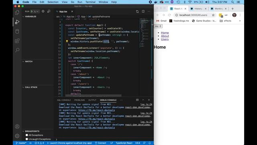257x145 pixels.
Task: Click TypeScript React language mode in status bar
Action: click(x=124, y=143)
